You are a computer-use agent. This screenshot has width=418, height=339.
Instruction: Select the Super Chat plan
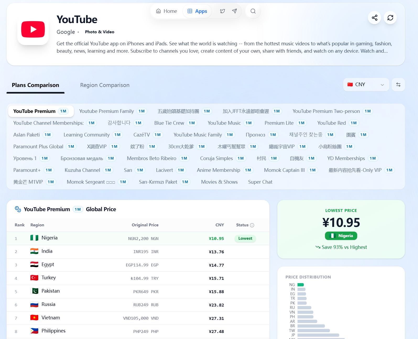[260, 182]
